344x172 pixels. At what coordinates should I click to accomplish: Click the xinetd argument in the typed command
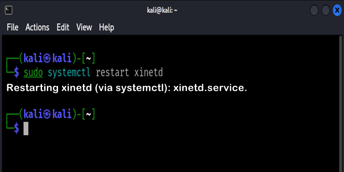coord(149,72)
